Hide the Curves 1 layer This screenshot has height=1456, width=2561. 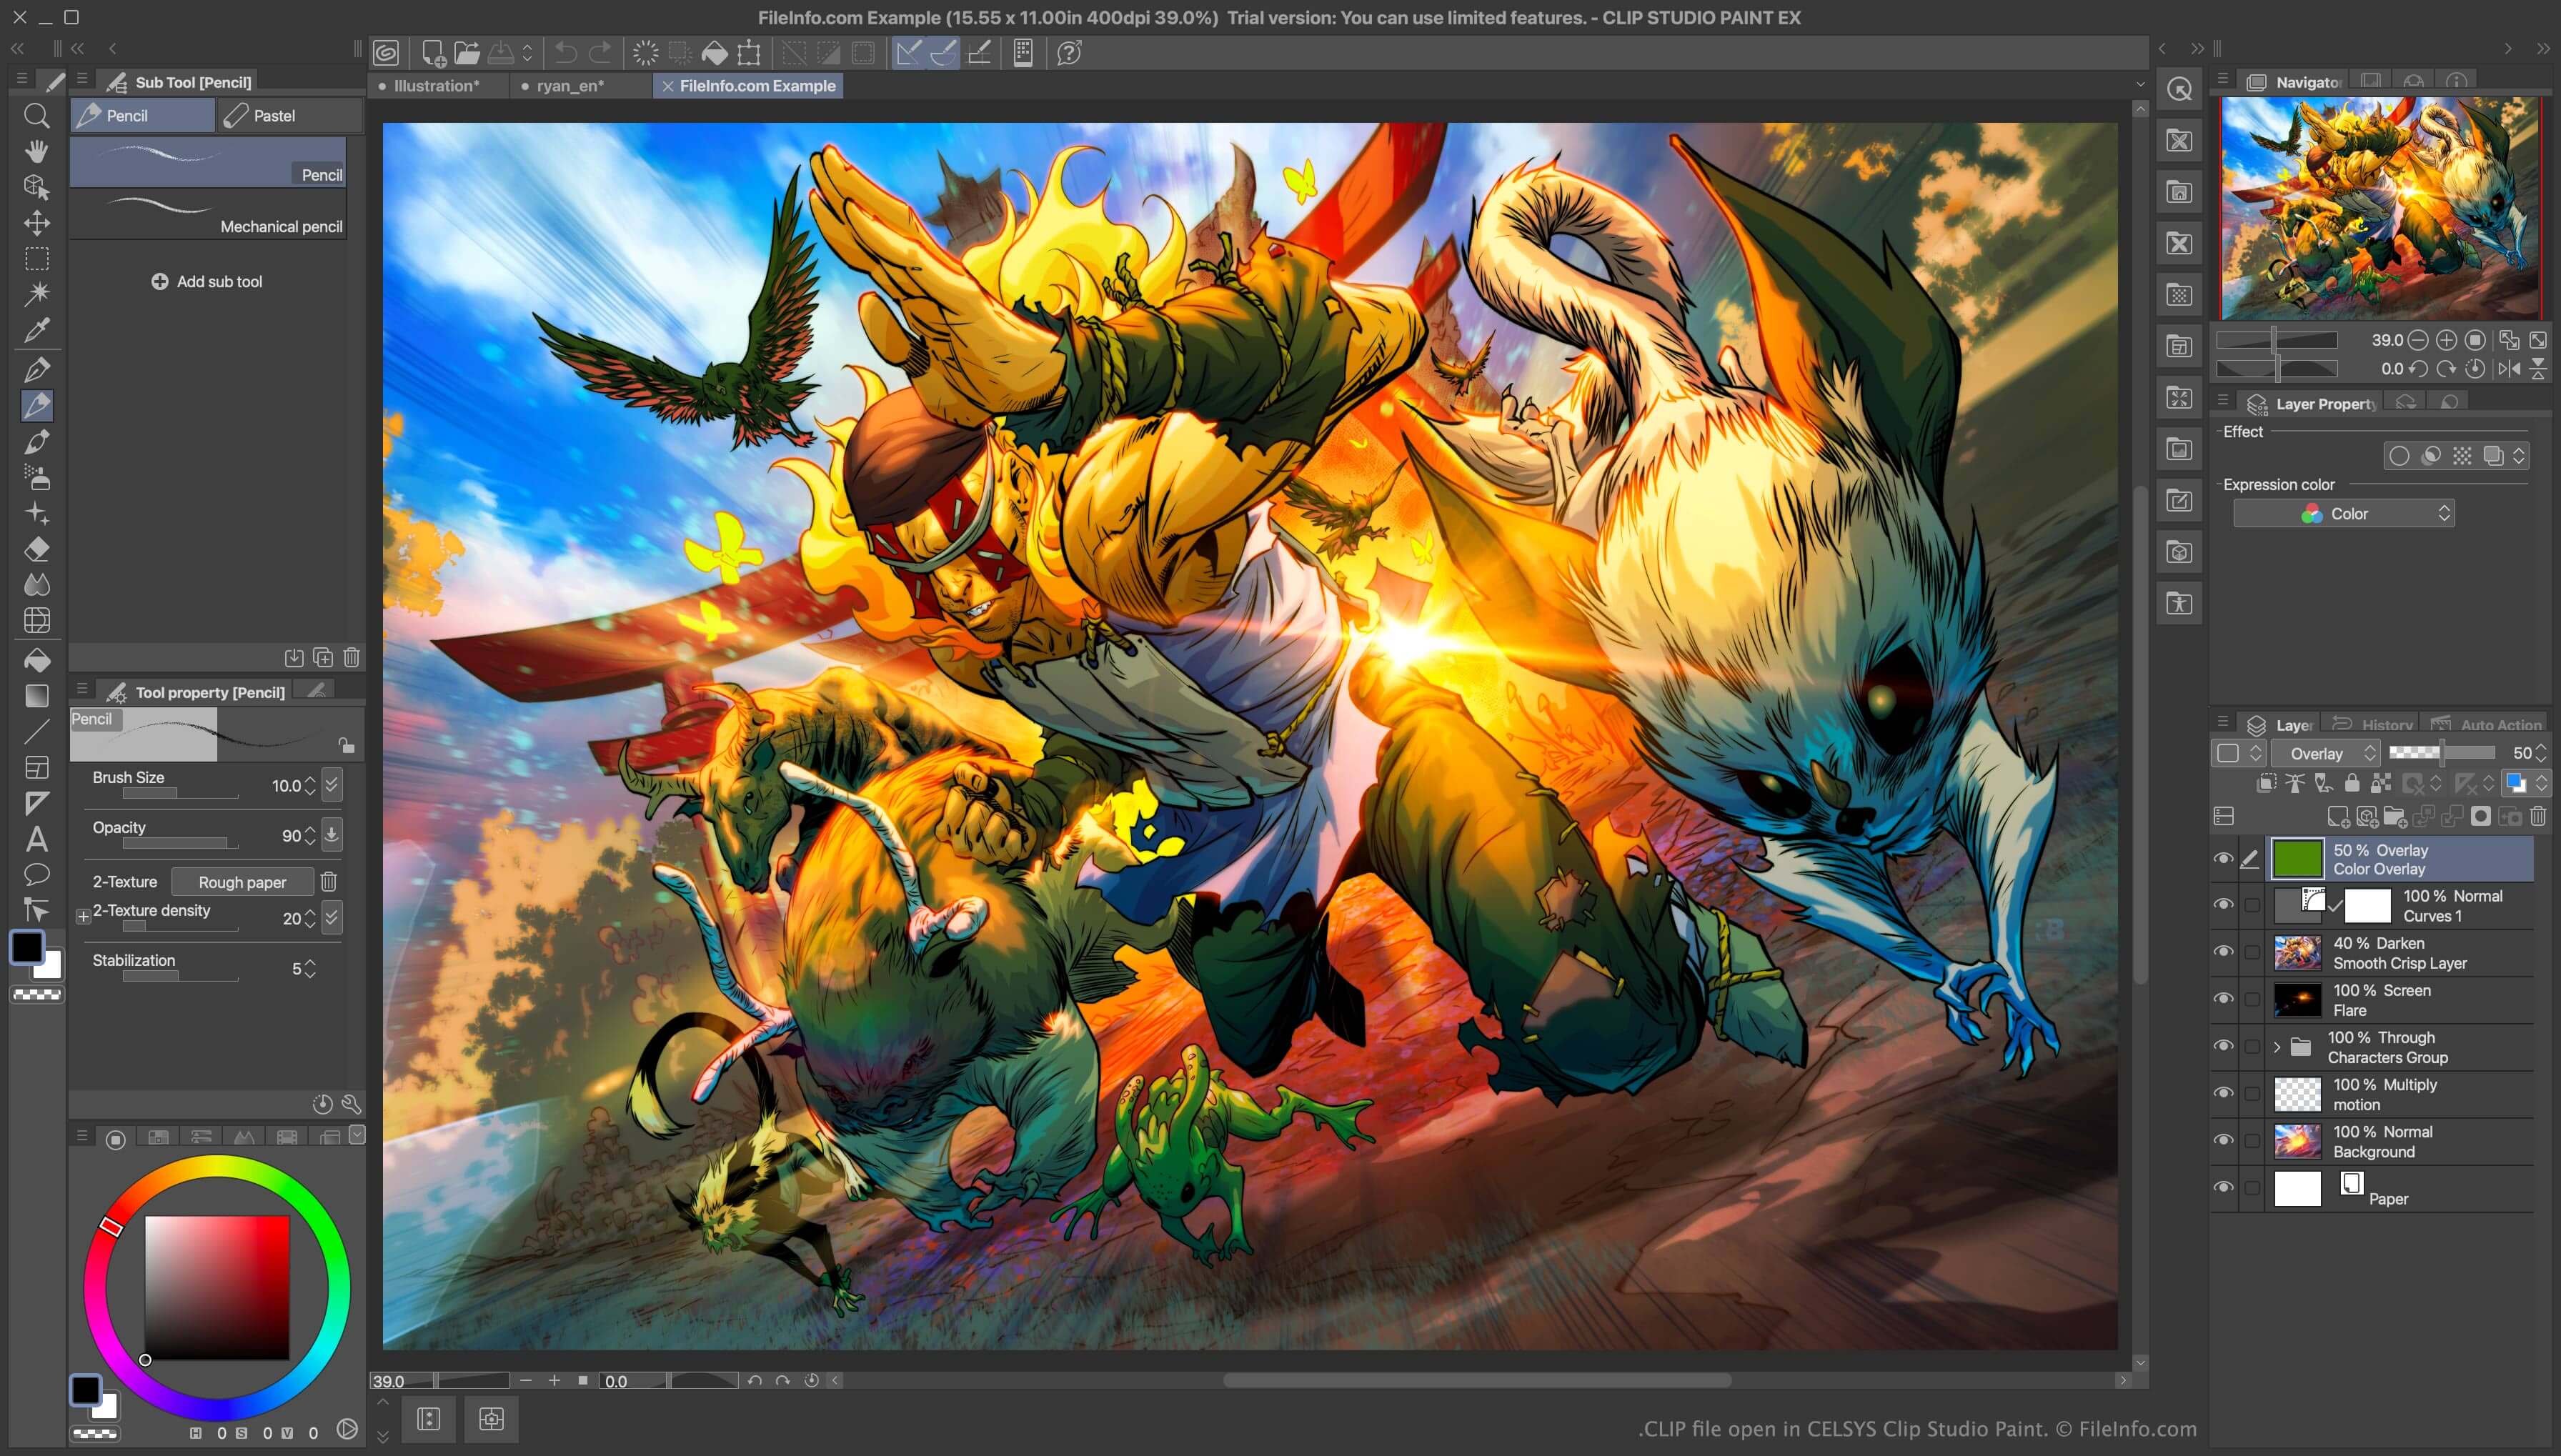pos(2223,904)
